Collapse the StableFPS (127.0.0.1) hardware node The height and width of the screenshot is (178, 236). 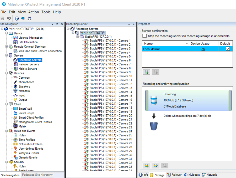[x=78, y=37]
